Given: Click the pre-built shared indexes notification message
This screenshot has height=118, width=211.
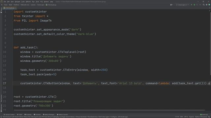Looking at the screenshot, I should pyautogui.click(x=65, y=117).
